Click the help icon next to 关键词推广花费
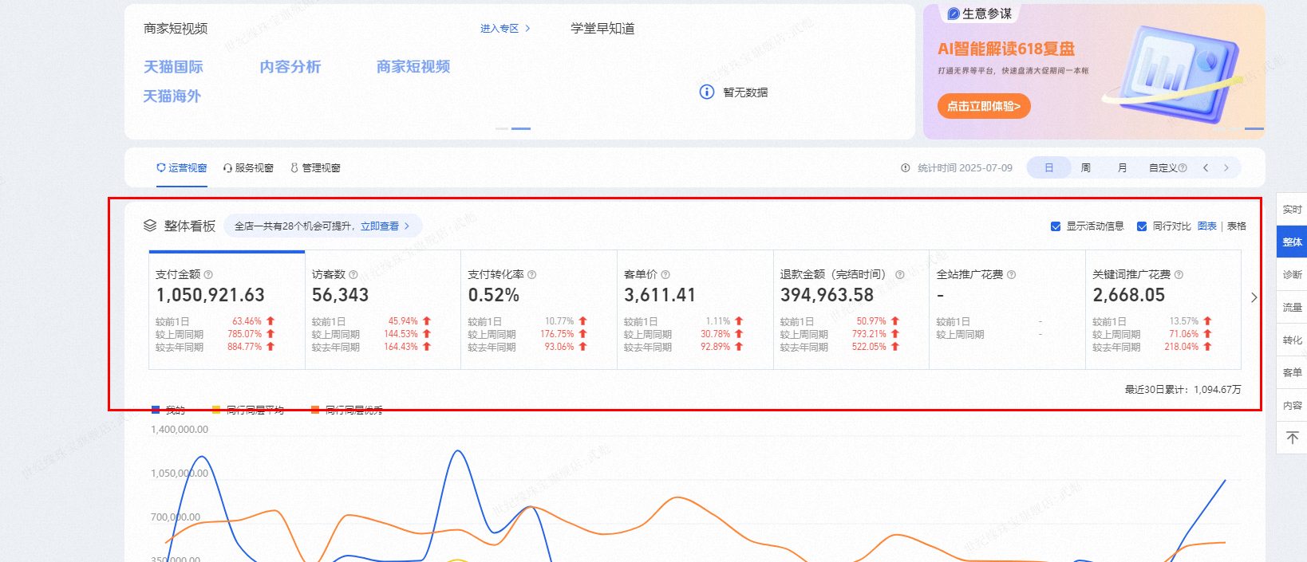 [1179, 275]
